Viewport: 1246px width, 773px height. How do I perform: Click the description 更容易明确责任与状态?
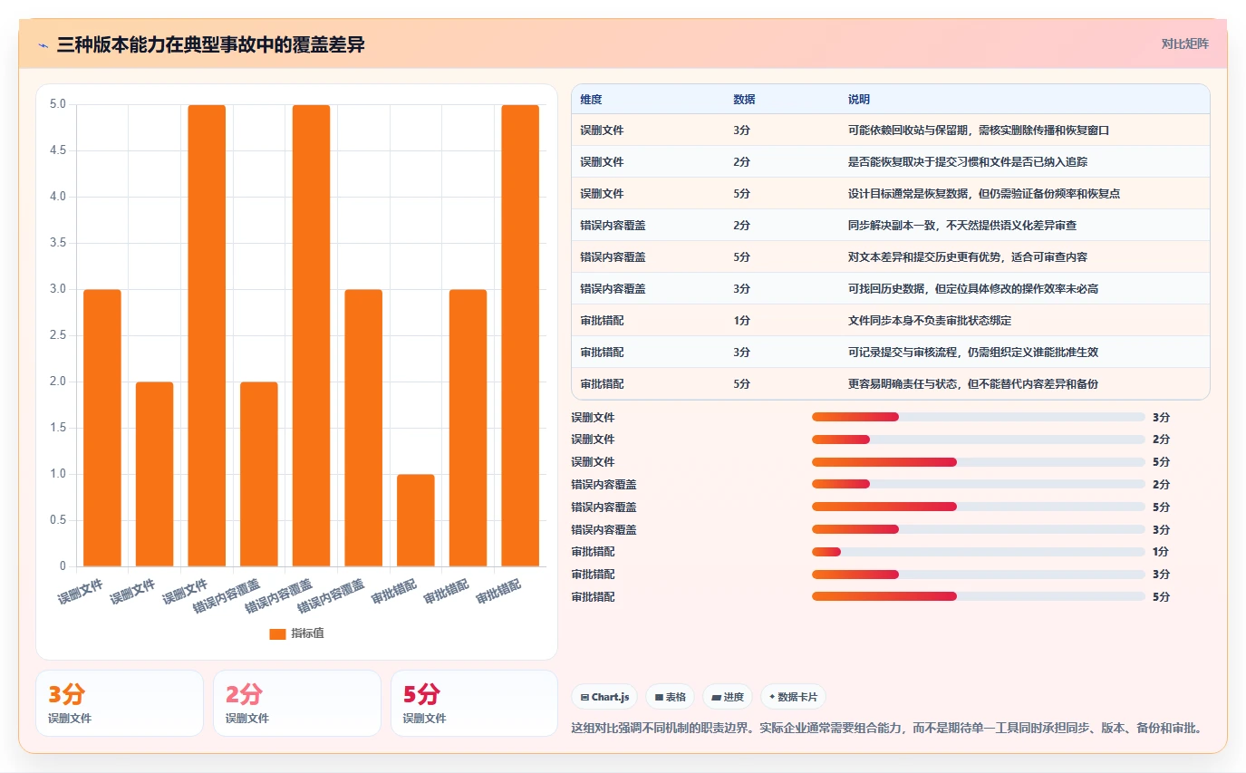click(x=973, y=384)
